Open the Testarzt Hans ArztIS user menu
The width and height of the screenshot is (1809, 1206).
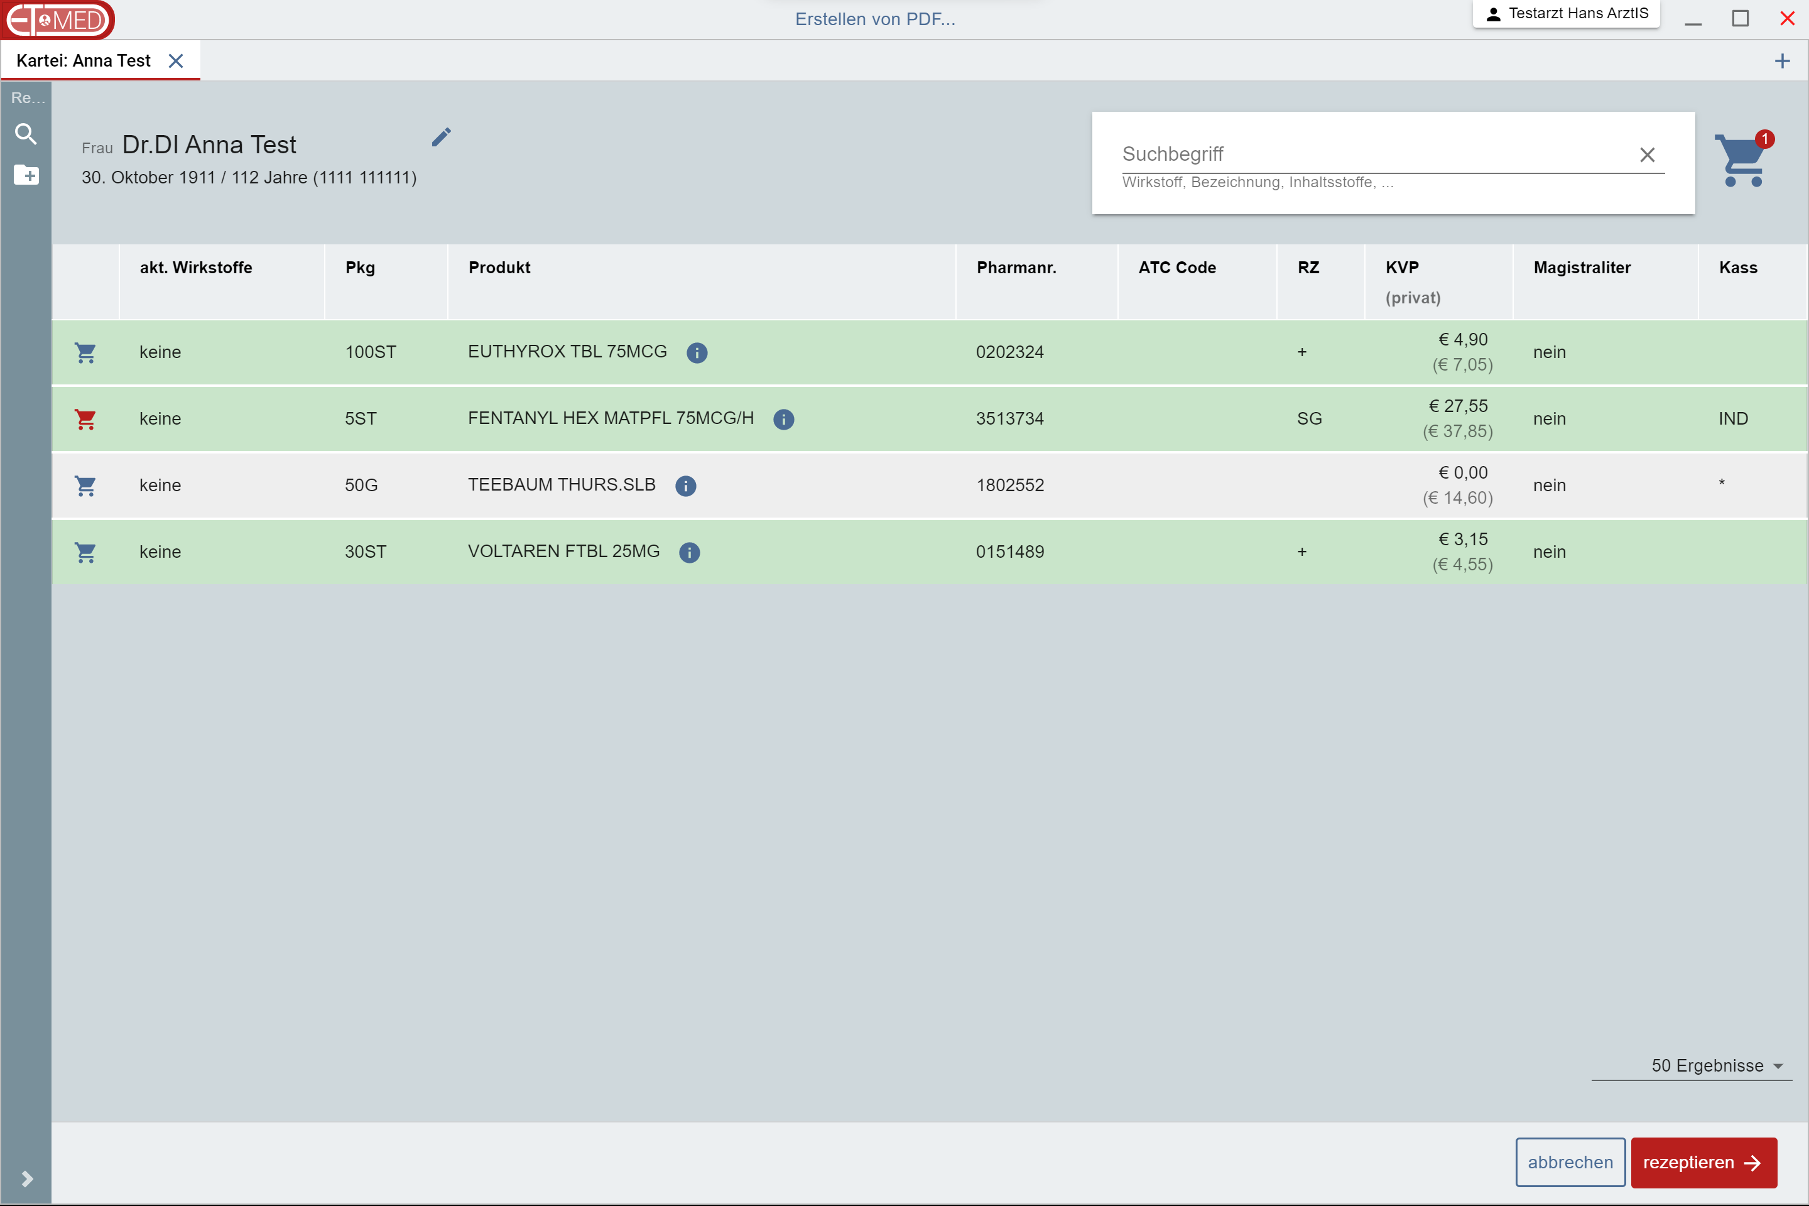point(1566,14)
